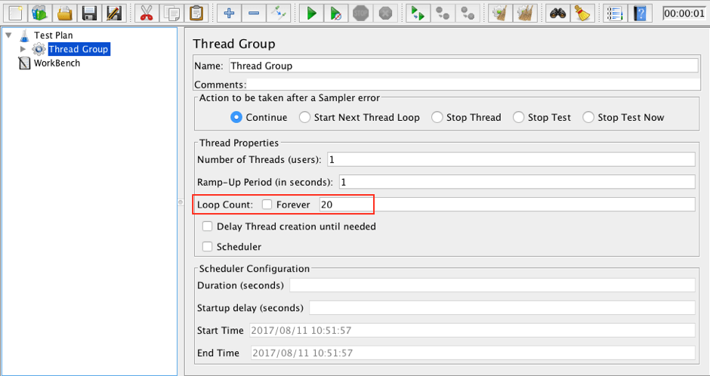Enable the Scheduler checkbox
This screenshot has height=376, width=710.
(208, 247)
